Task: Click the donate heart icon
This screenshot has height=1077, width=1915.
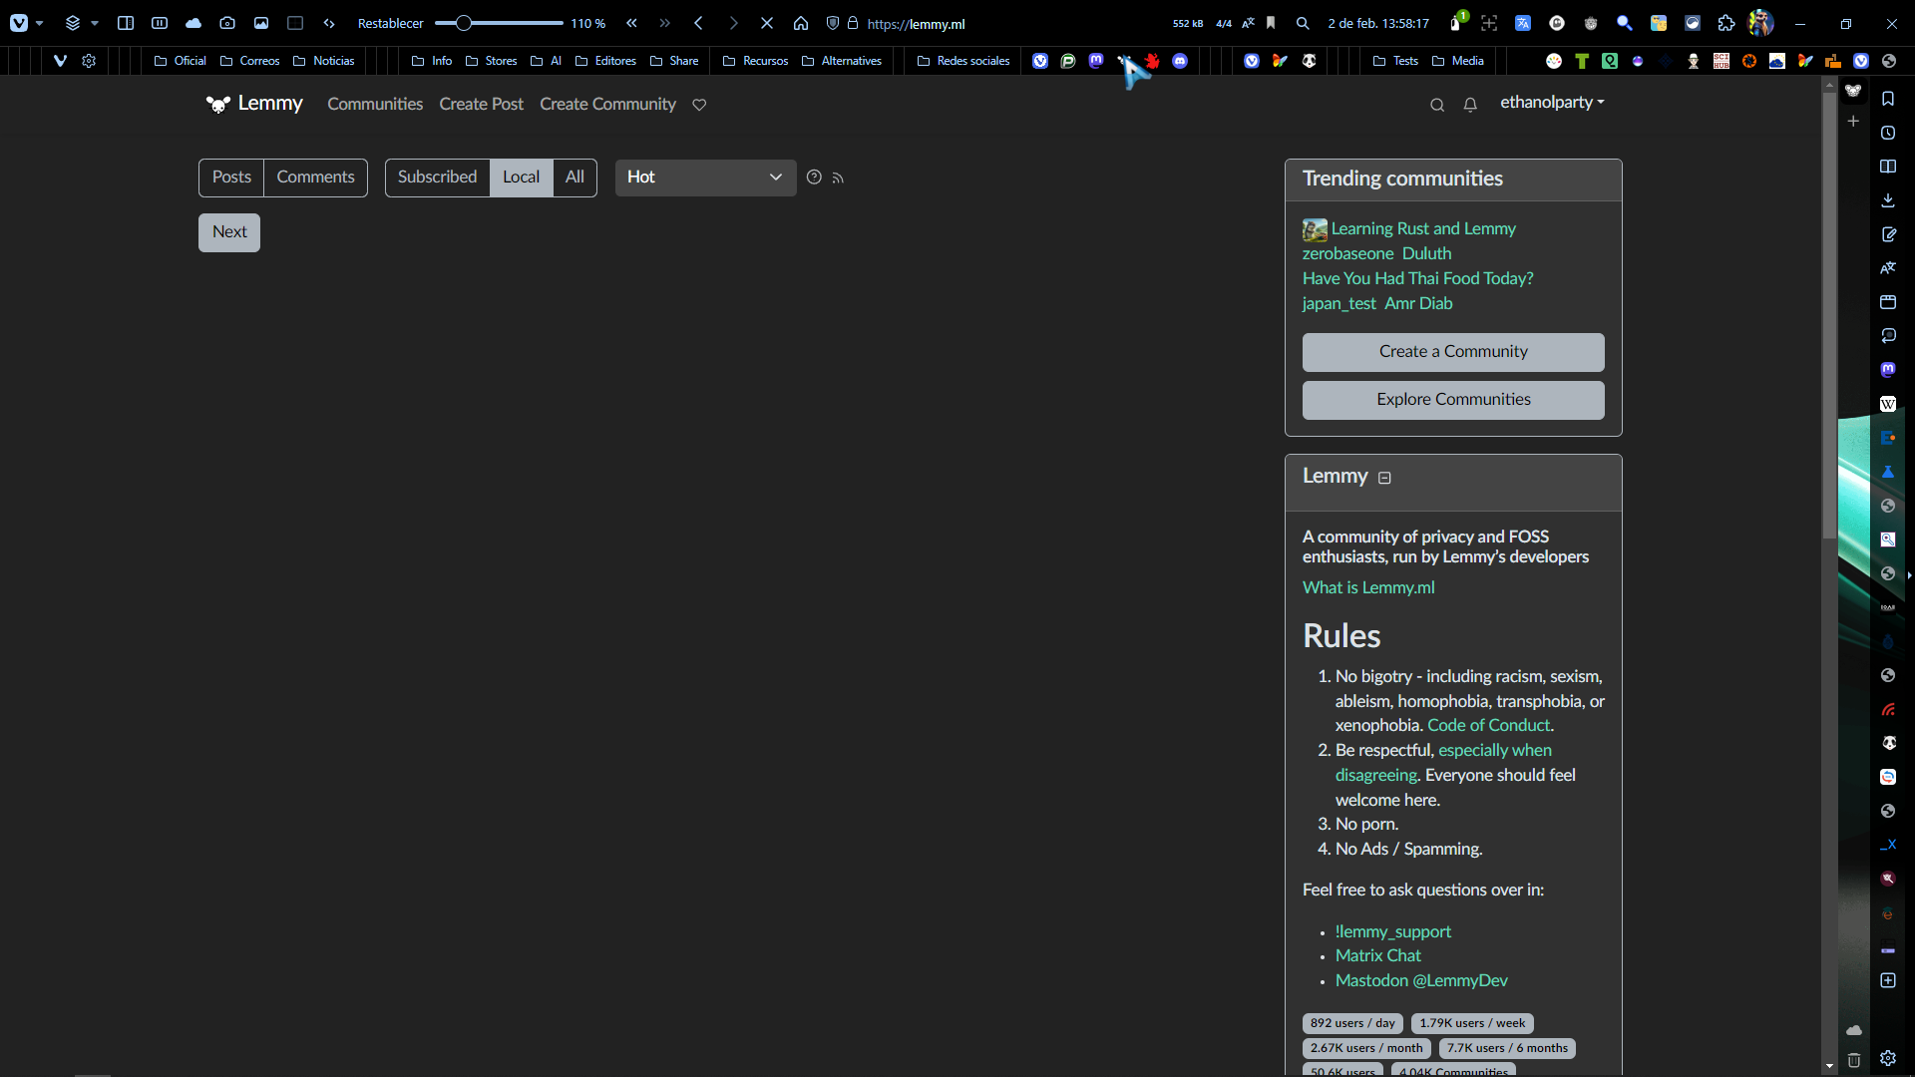Action: pos(699,105)
